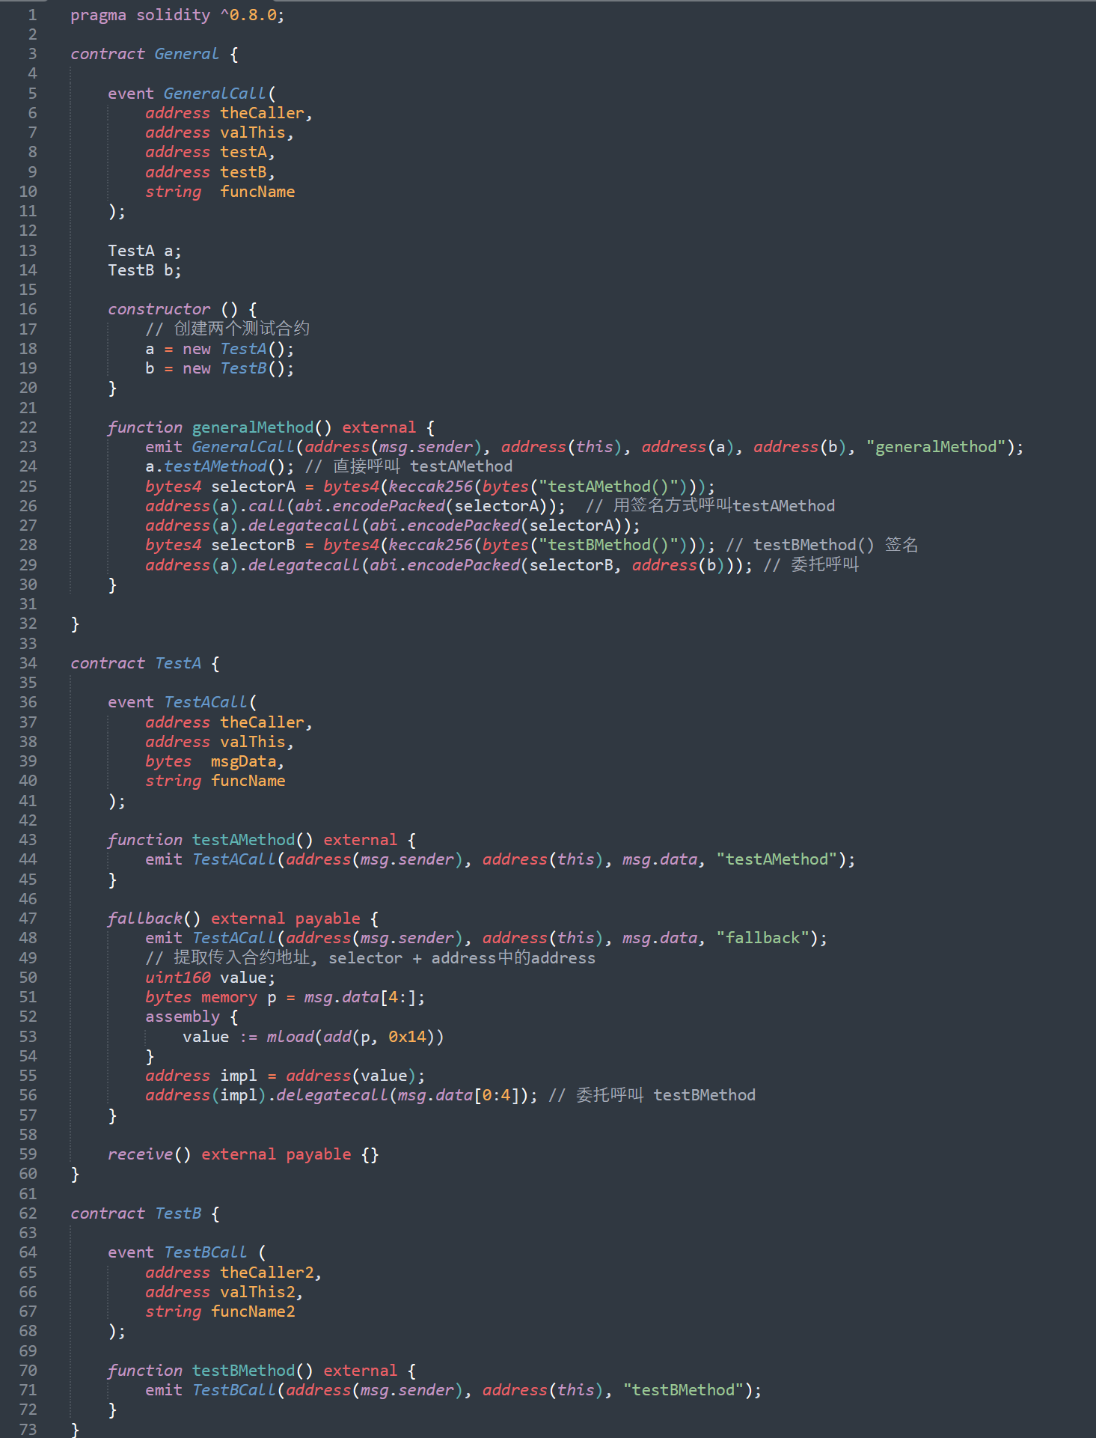Screen dimensions: 1096x1438
Task: Click line number 60 in the gutter
Action: pyautogui.click(x=28, y=1174)
